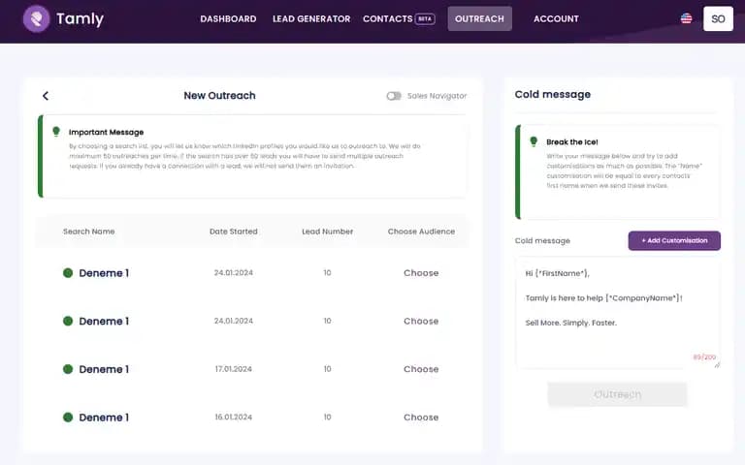This screenshot has width=745, height=465.
Task: Go back using the left arrow icon
Action: point(46,96)
